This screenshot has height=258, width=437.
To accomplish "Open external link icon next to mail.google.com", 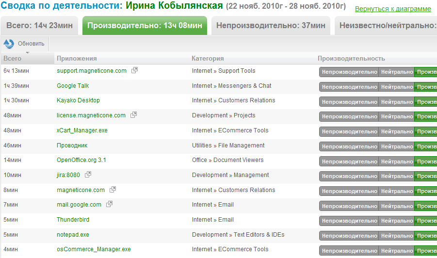I will (110, 204).
